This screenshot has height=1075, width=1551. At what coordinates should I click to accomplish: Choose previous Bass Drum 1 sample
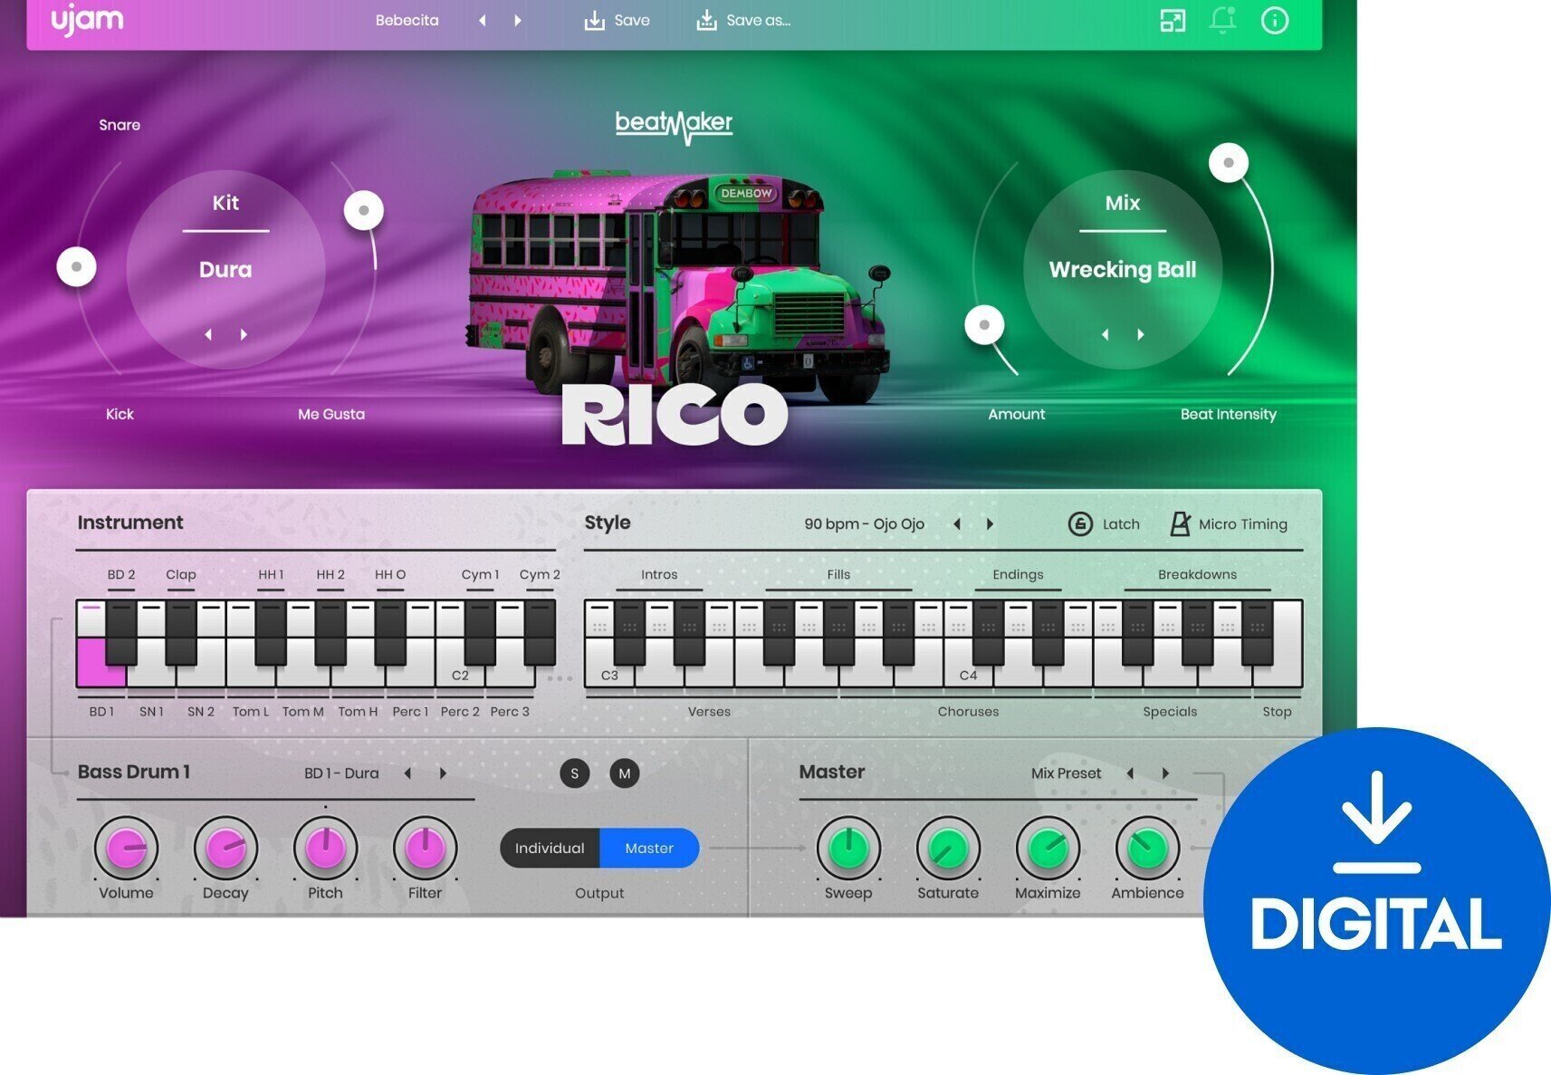click(x=407, y=773)
